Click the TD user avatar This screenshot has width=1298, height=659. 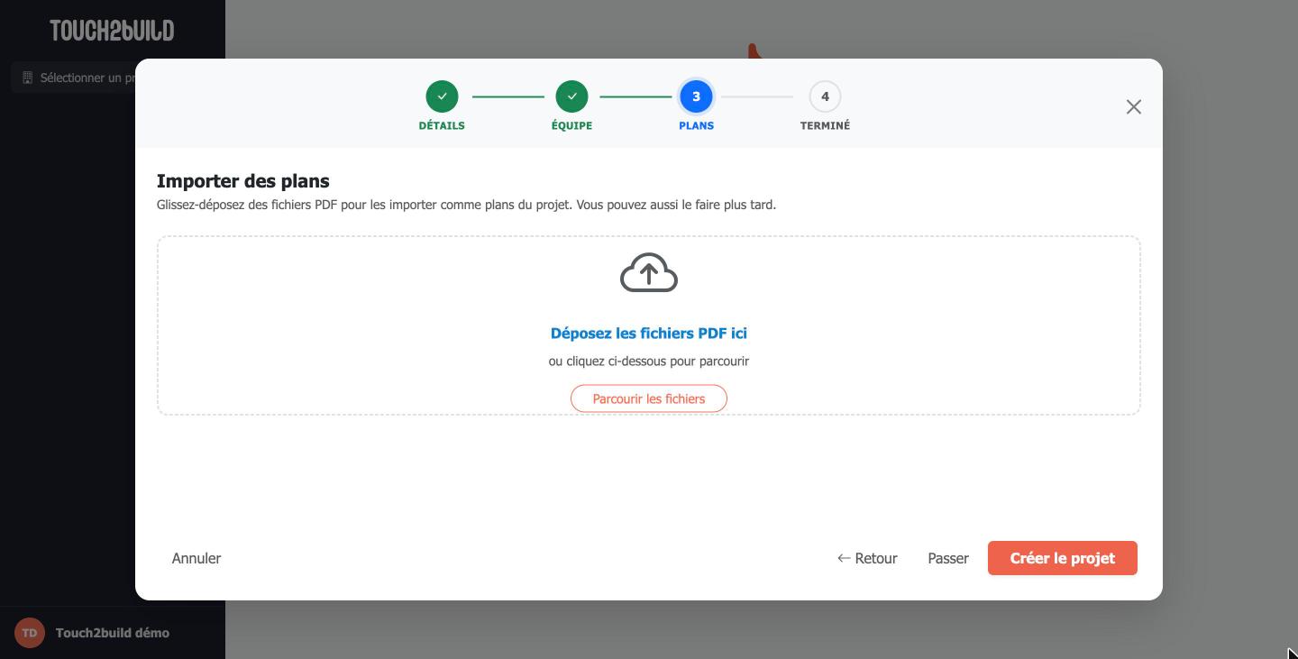[30, 633]
